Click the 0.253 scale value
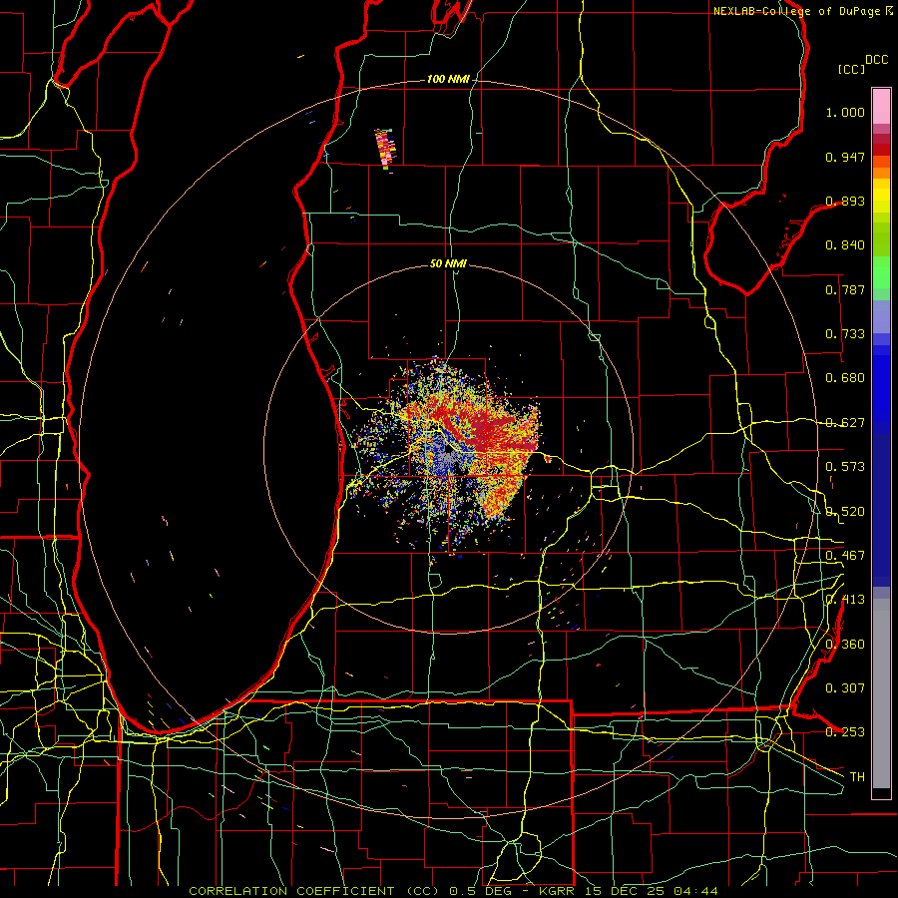The image size is (898, 898). tap(845, 732)
